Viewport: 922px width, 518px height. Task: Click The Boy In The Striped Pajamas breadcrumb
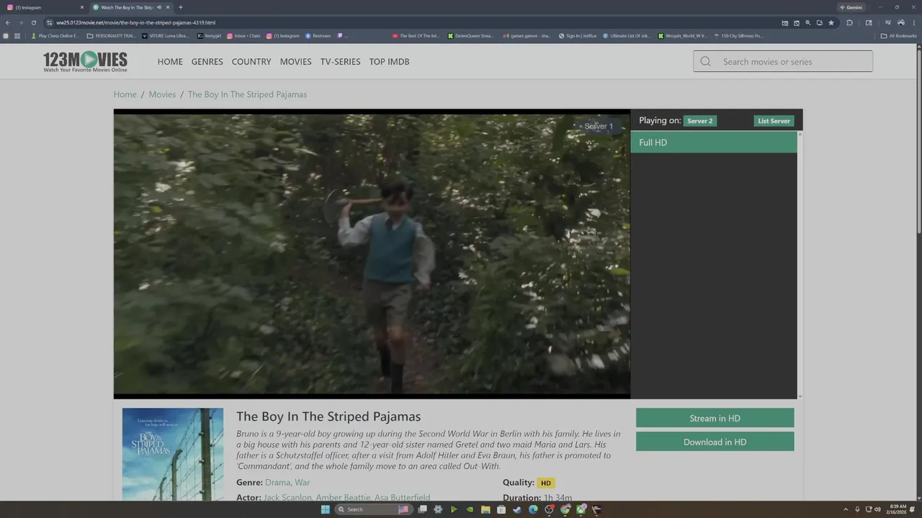pos(247,94)
